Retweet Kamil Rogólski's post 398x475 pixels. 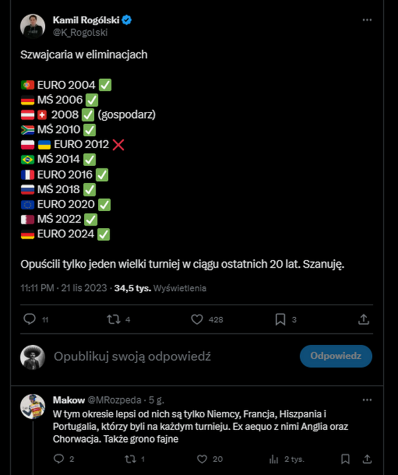[113, 319]
